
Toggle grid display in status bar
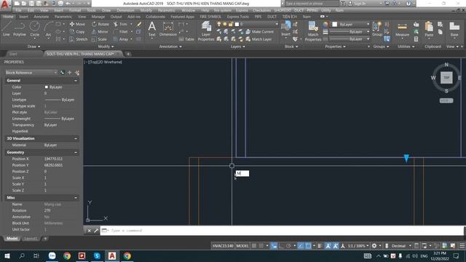pyautogui.click(x=254, y=246)
